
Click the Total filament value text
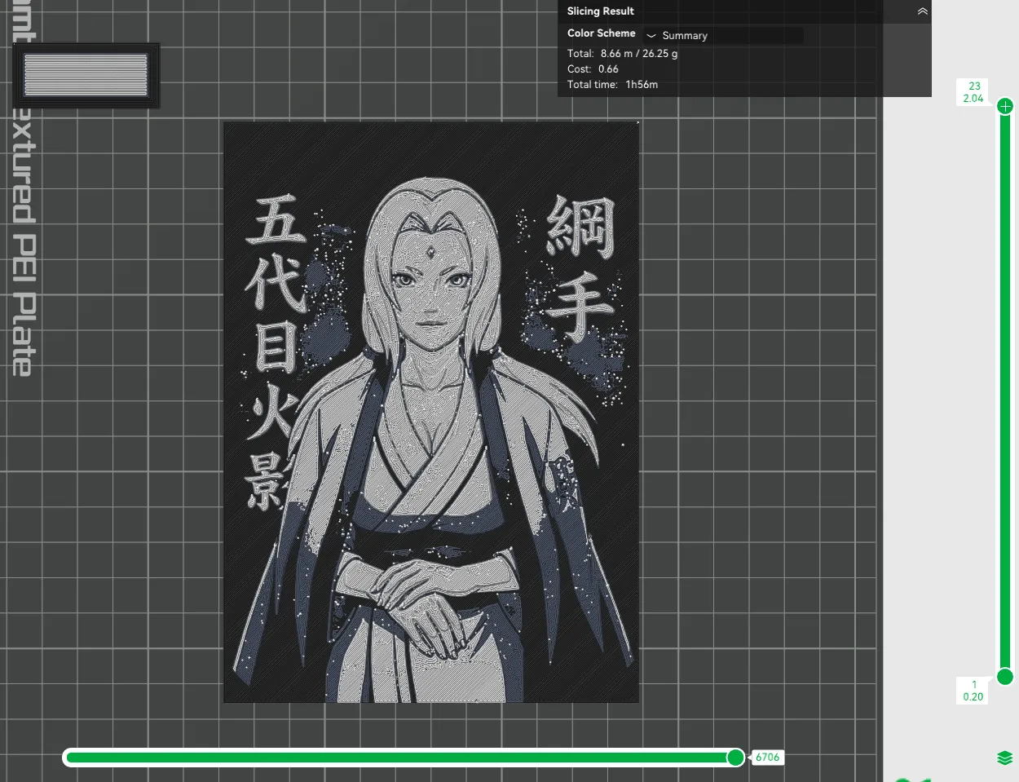point(639,54)
